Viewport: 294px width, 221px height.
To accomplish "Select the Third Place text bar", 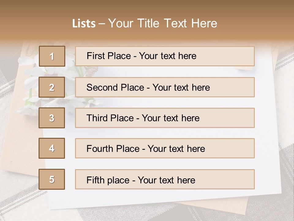I will [x=165, y=118].
